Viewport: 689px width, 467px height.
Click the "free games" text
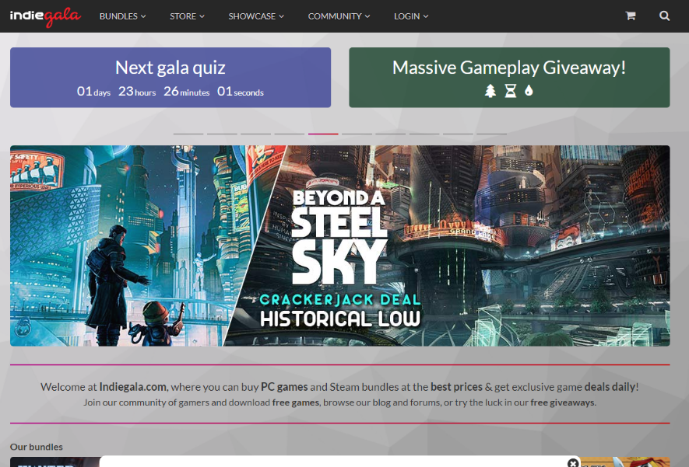tap(296, 402)
